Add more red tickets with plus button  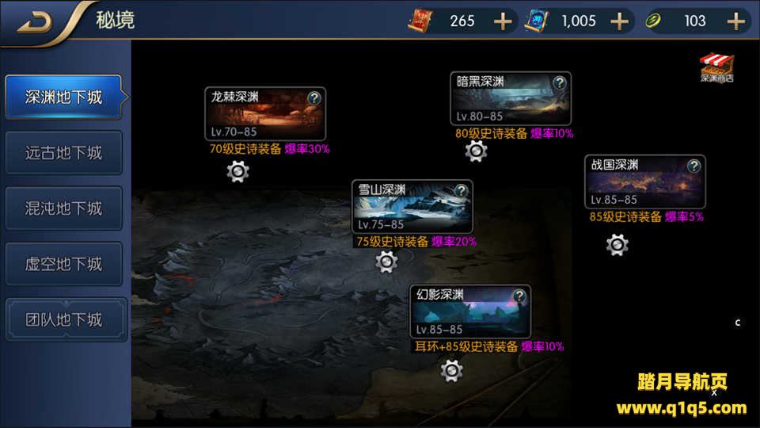[503, 21]
